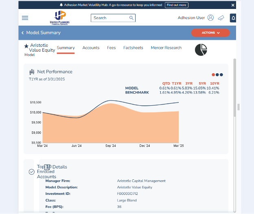The image size is (254, 214).
Task: Open the notifications bell button
Action: 233,18
